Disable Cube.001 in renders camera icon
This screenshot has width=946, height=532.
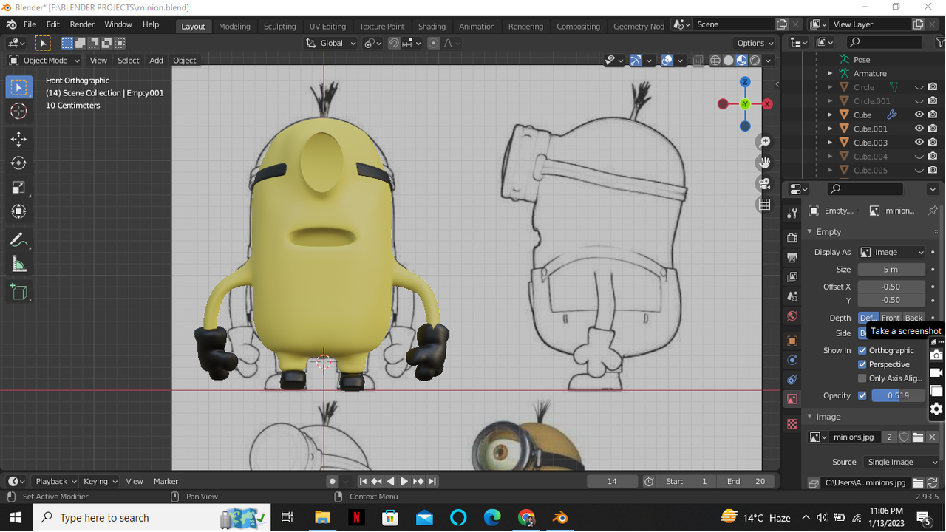tap(933, 129)
